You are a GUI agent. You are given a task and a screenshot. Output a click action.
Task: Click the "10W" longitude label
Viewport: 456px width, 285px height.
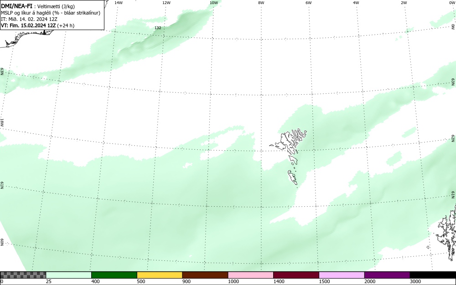(x=214, y=3)
